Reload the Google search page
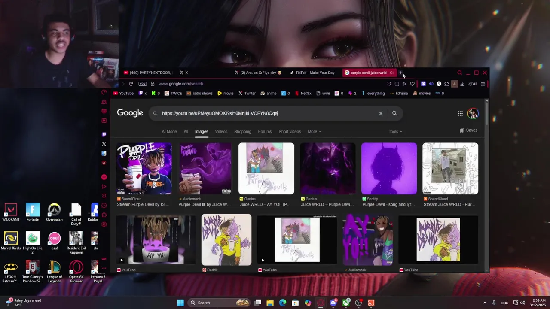The width and height of the screenshot is (550, 309). point(131,84)
